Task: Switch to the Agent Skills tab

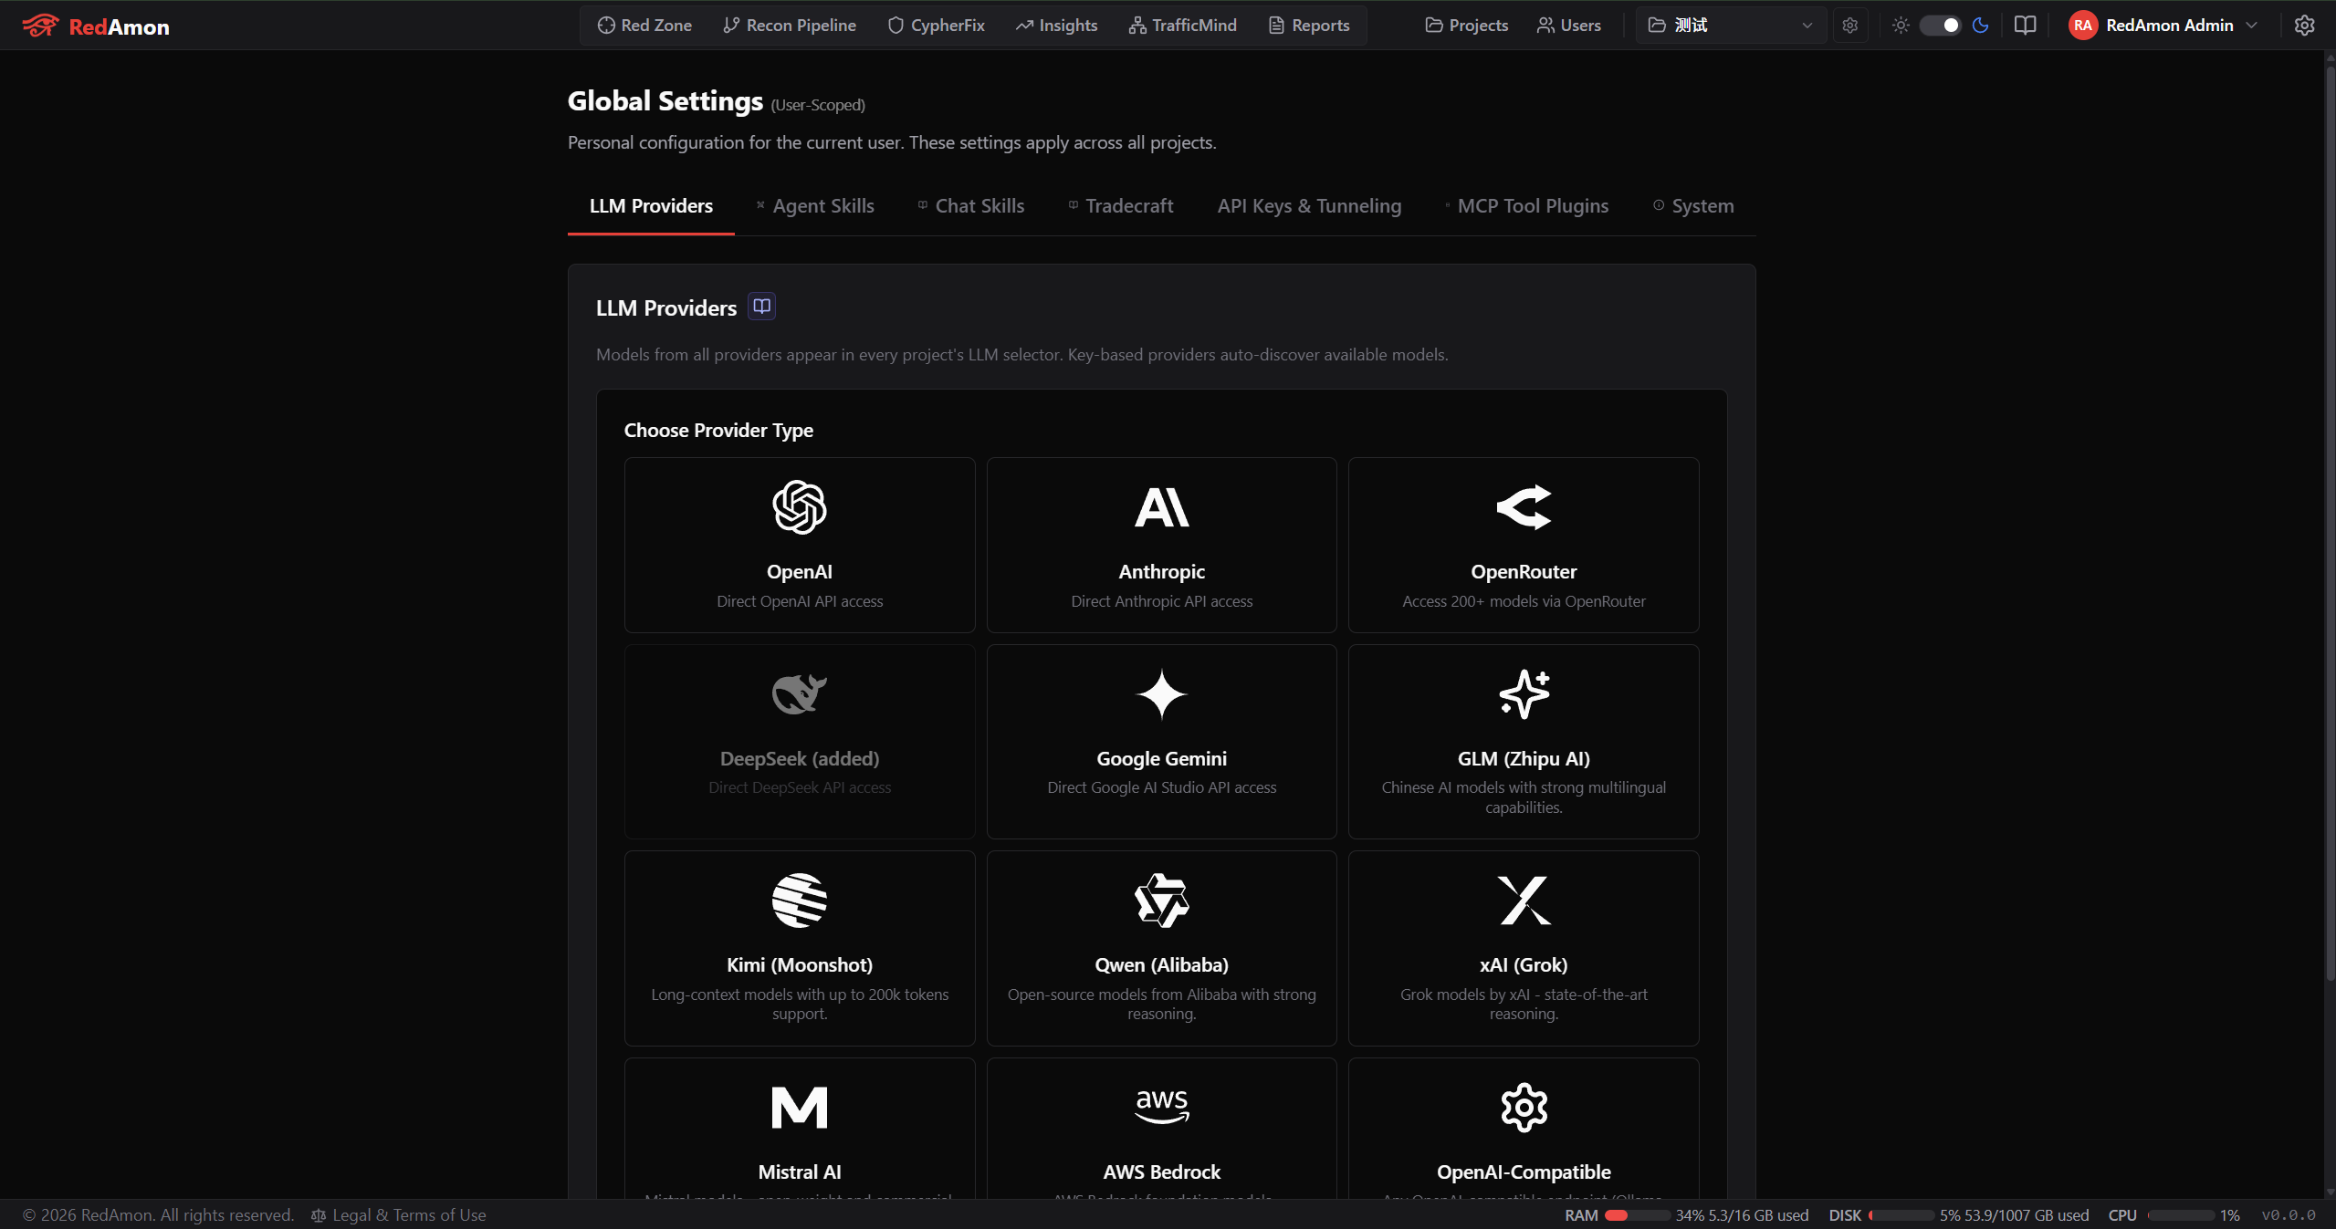Action: (814, 206)
